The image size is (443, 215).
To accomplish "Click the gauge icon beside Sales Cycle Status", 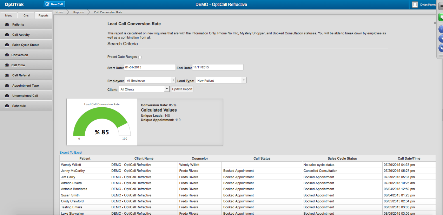I will (7, 45).
